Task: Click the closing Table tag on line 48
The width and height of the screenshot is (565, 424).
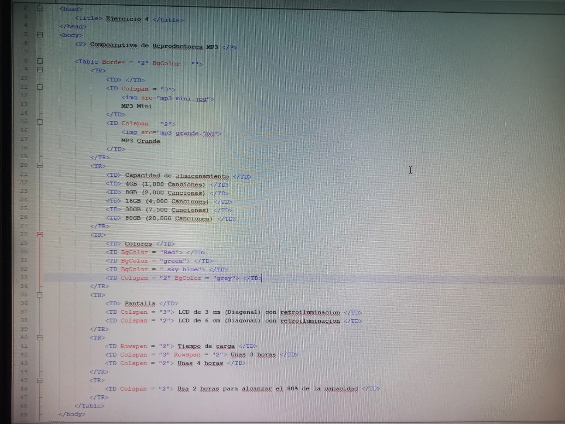Action: coord(89,406)
